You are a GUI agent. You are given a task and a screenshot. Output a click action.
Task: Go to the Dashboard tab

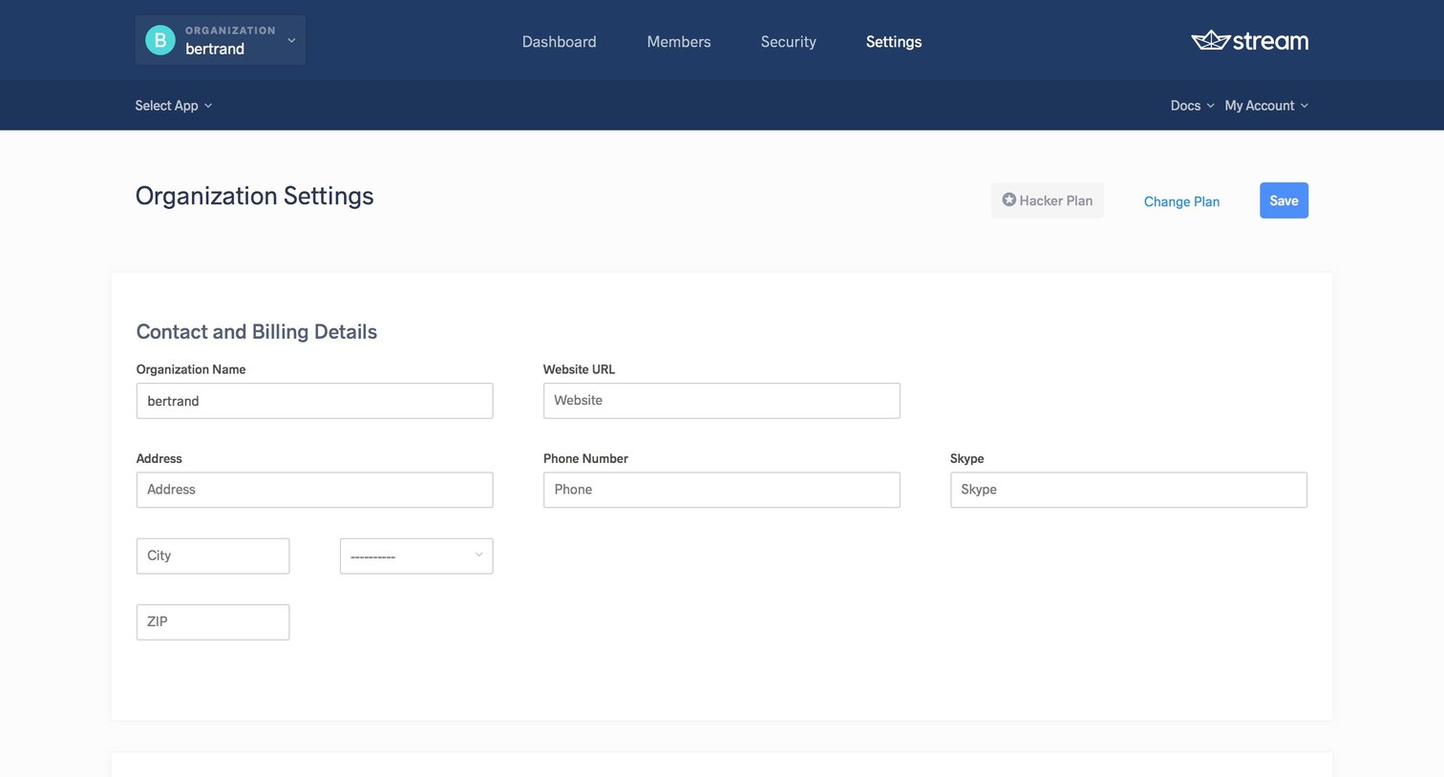pos(559,41)
